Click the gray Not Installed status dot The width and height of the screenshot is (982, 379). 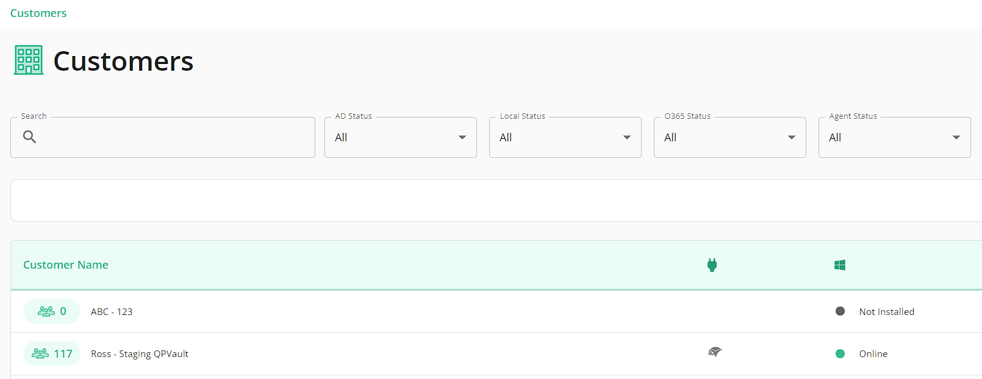click(840, 311)
